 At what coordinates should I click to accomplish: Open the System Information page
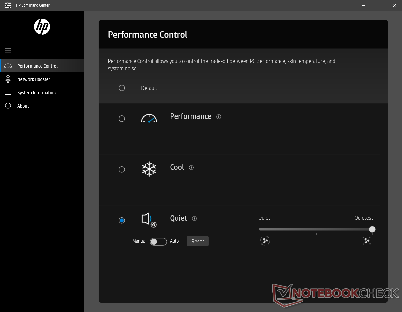[42, 93]
